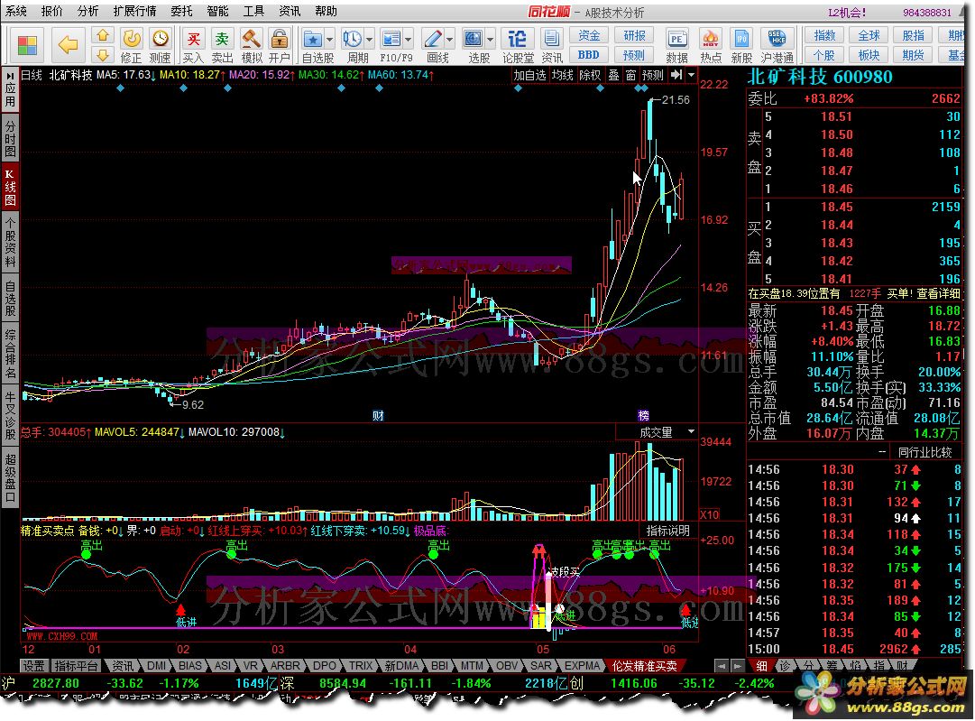Screen dimensions: 975x721
Task: Click the 同行业比较 industry comparison link
Action: coord(925,452)
